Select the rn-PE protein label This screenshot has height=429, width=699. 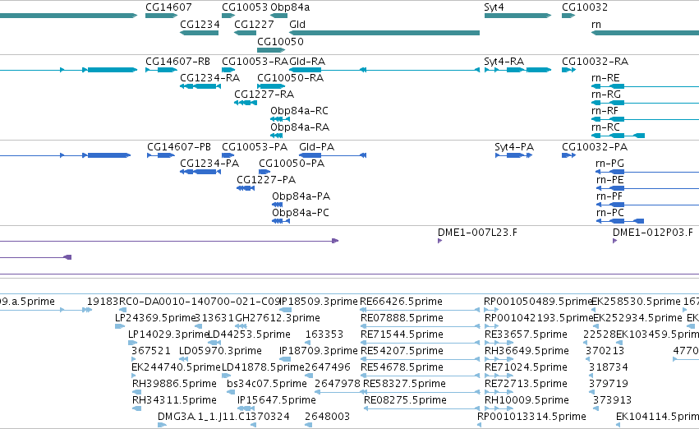click(x=609, y=180)
